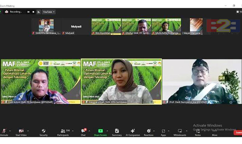242x144 pixels.
Task: Pause the recording
Action: [28, 12]
